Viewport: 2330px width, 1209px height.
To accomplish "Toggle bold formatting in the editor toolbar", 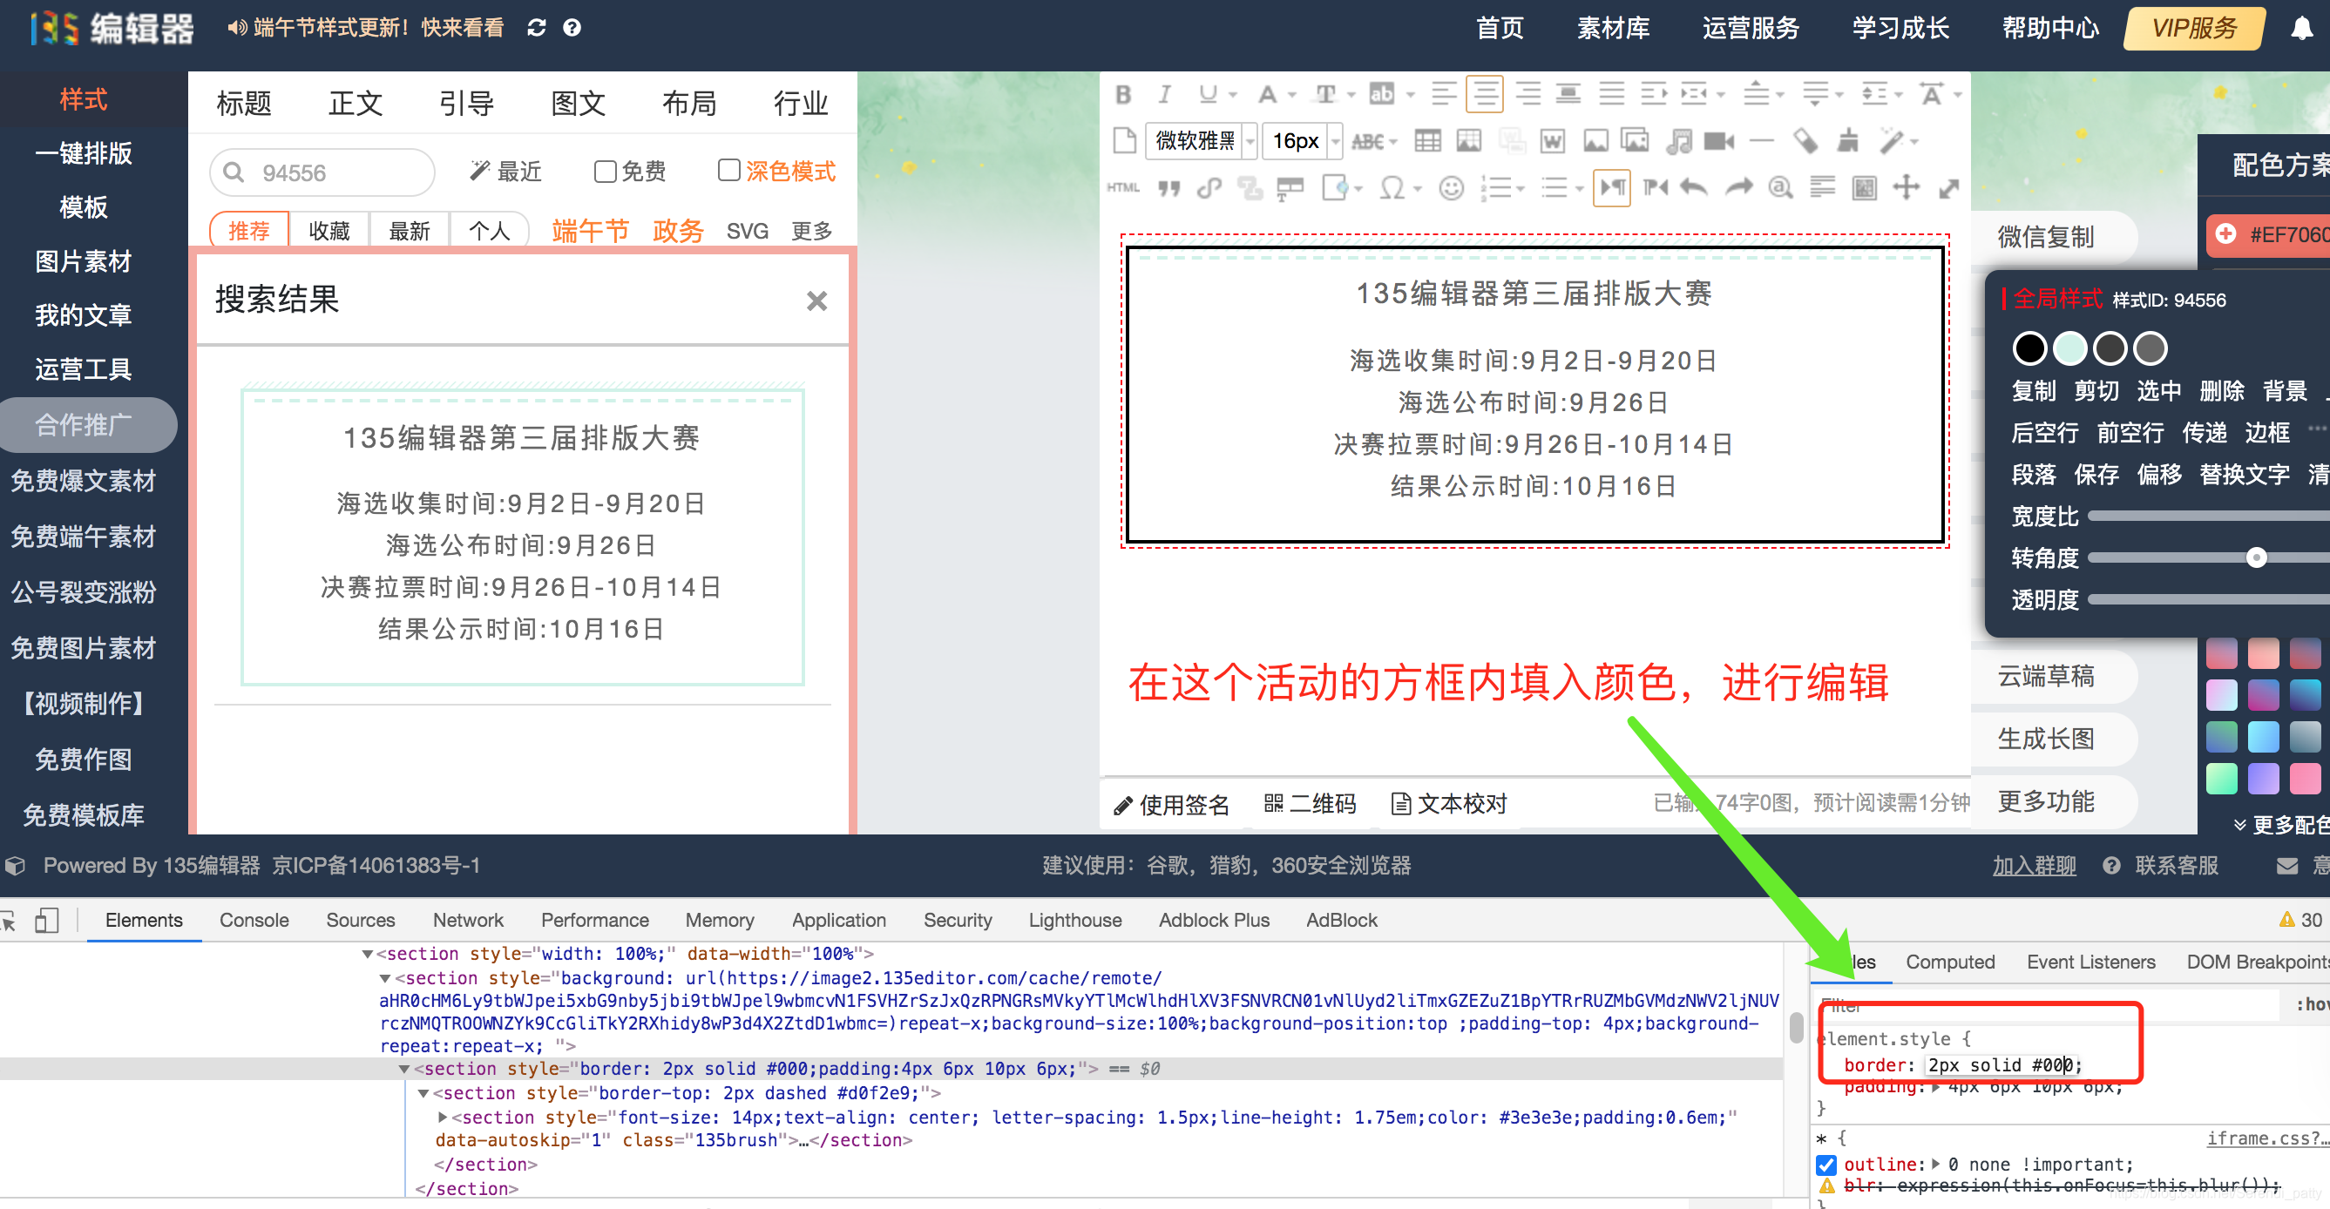I will tap(1123, 93).
